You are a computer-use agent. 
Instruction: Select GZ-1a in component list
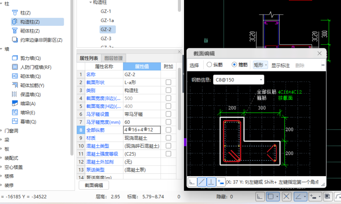pos(107,20)
